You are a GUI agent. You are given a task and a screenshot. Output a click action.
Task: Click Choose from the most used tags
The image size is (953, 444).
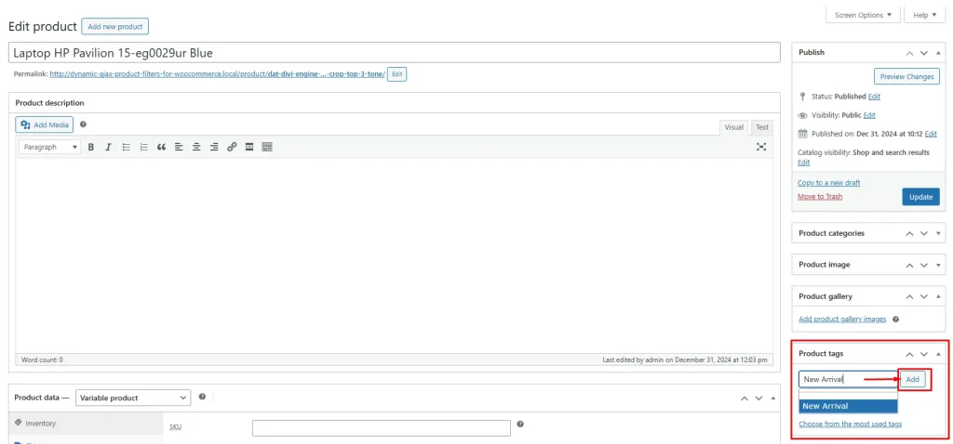pos(851,424)
